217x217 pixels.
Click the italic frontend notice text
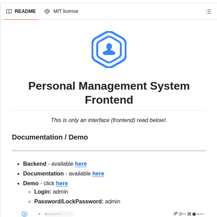tap(109, 120)
